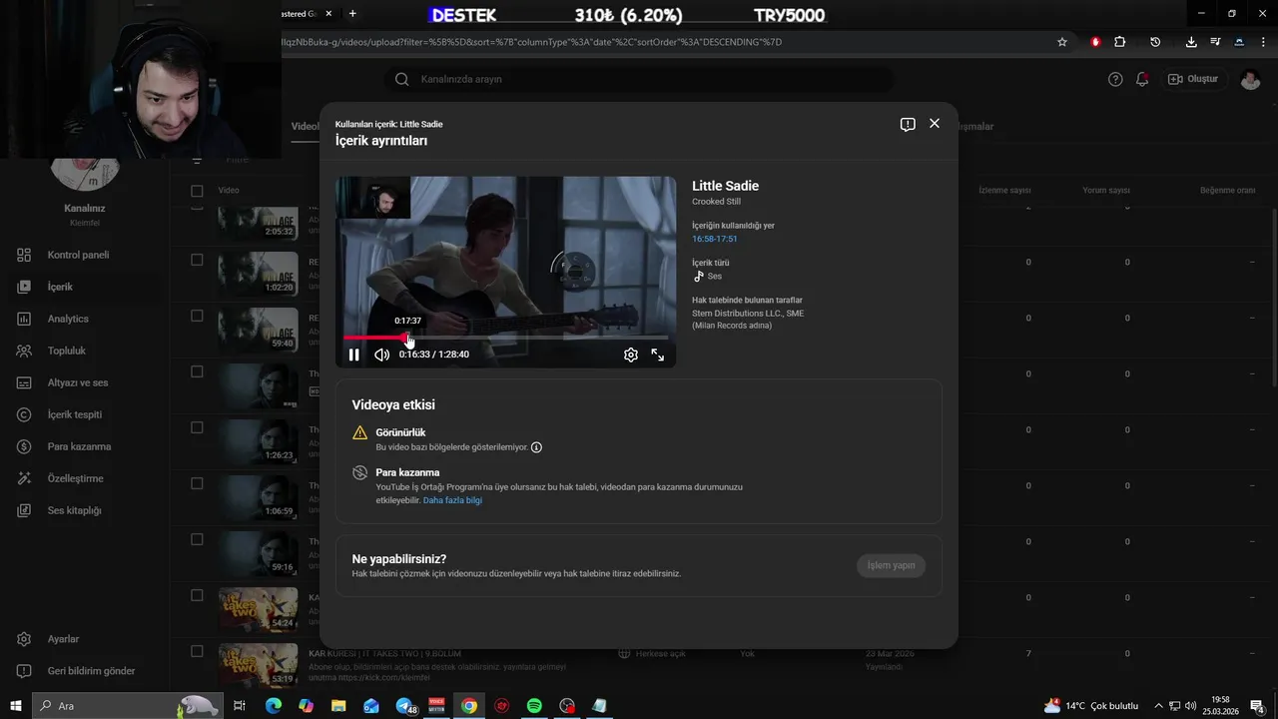The height and width of the screenshot is (719, 1278).
Task: Open Windows notification center
Action: pyautogui.click(x=1259, y=706)
